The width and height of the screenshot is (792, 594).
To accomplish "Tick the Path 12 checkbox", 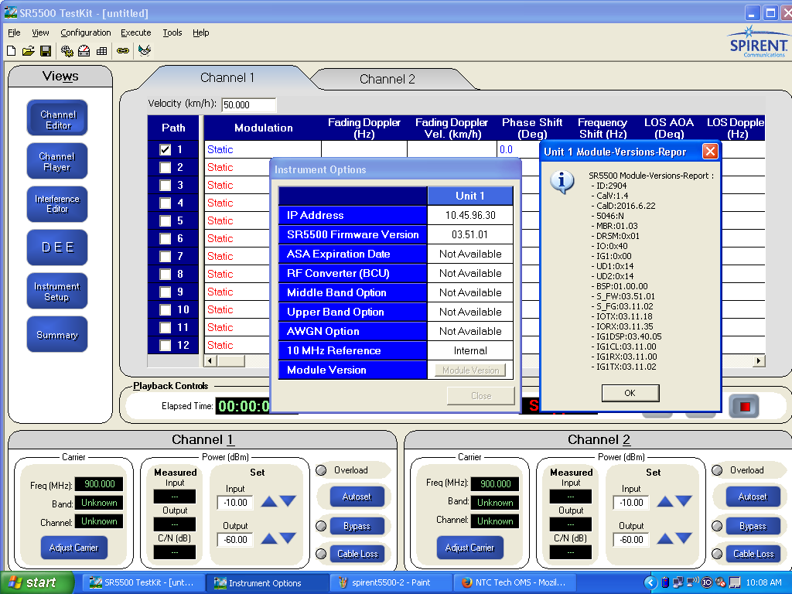I will pyautogui.click(x=165, y=346).
